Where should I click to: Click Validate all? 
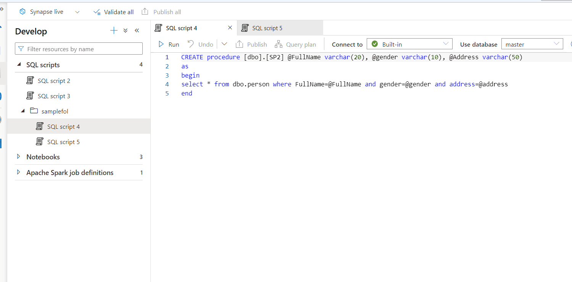(x=113, y=12)
